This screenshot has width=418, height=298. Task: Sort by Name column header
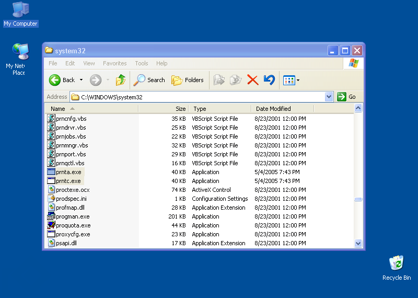92,109
